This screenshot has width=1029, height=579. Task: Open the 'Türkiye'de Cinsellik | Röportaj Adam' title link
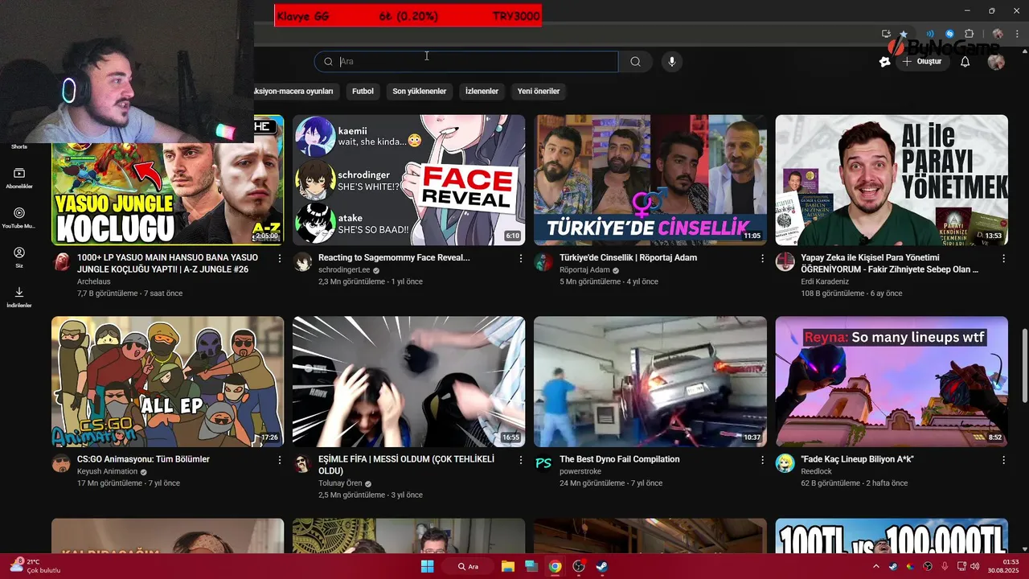click(x=628, y=258)
